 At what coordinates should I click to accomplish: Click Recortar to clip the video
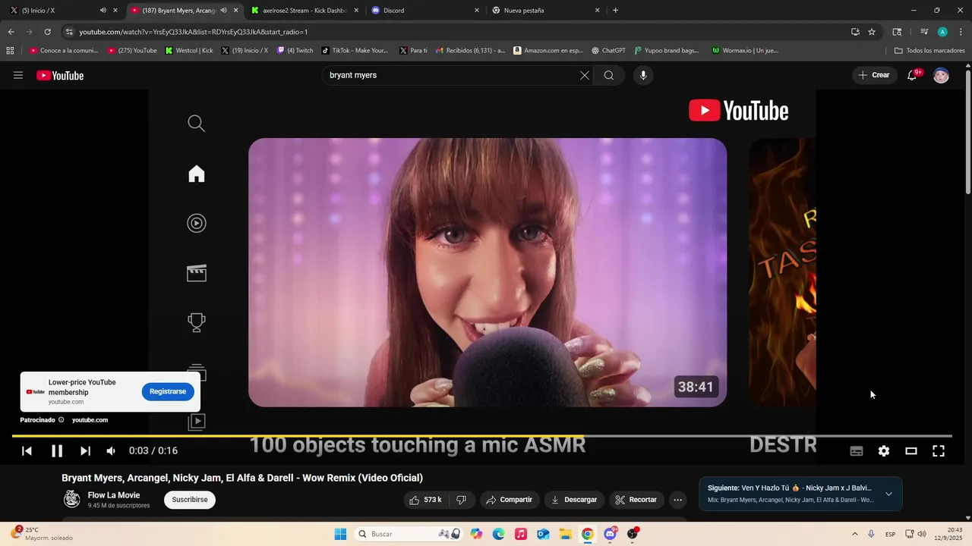click(x=636, y=500)
